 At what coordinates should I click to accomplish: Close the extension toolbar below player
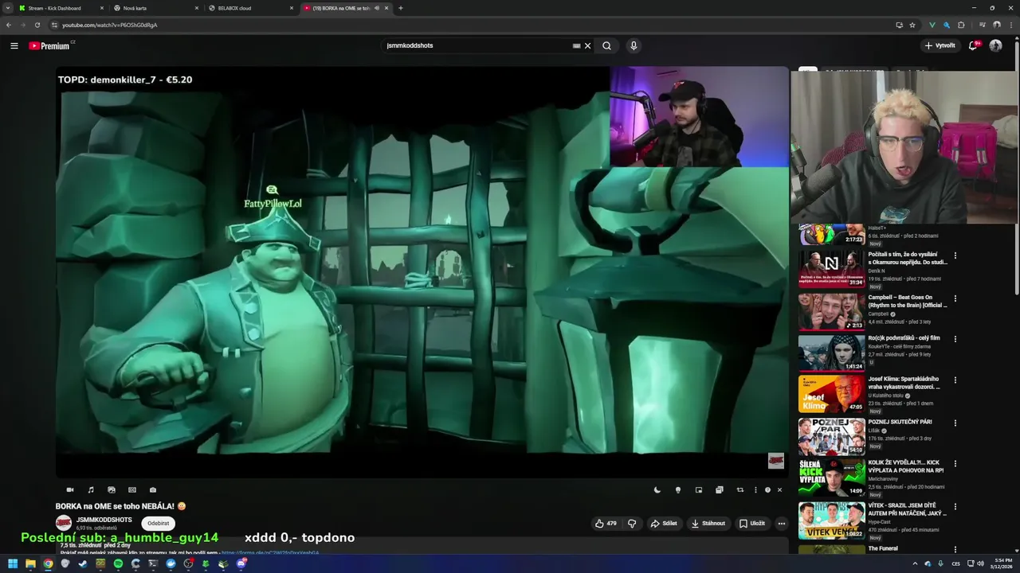click(x=779, y=489)
